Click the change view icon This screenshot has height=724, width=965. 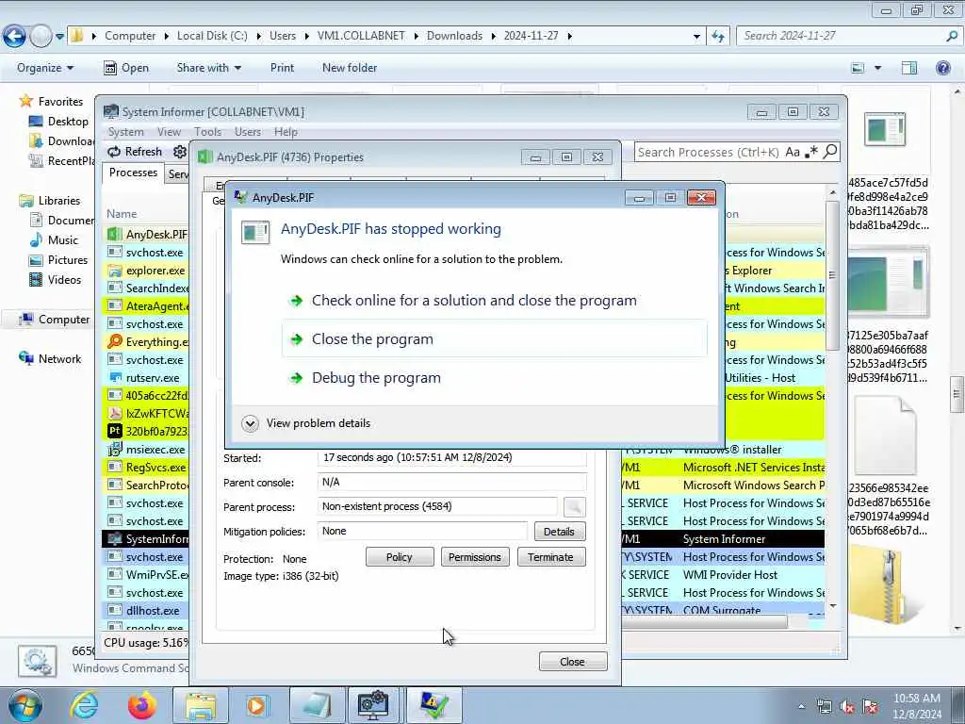click(858, 68)
